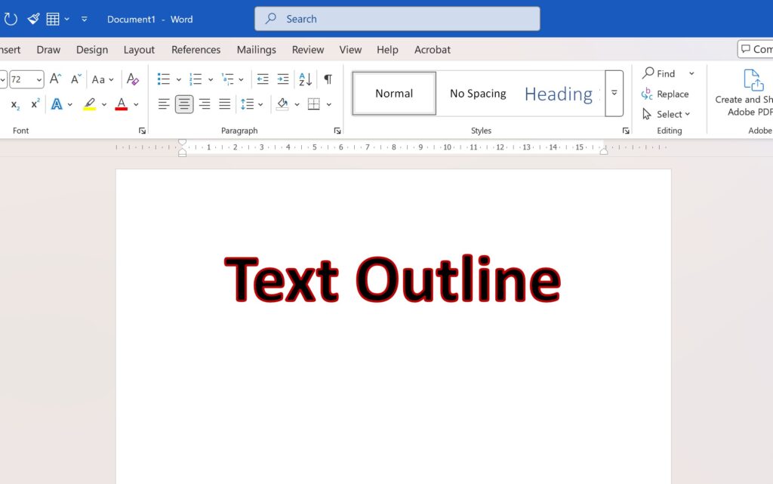Open Customize Quick Access Toolbar arrow
This screenshot has width=773, height=484.
85,19
